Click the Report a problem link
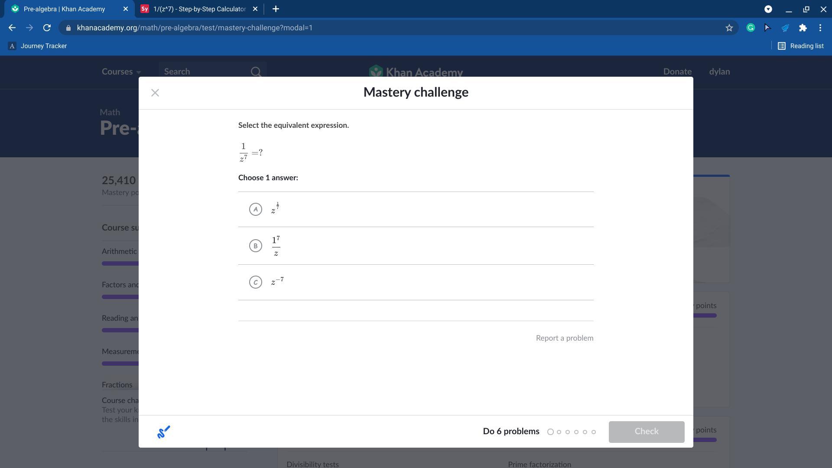Screen dimensions: 832x468 tap(564, 338)
